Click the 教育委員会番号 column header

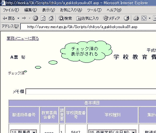49,115
